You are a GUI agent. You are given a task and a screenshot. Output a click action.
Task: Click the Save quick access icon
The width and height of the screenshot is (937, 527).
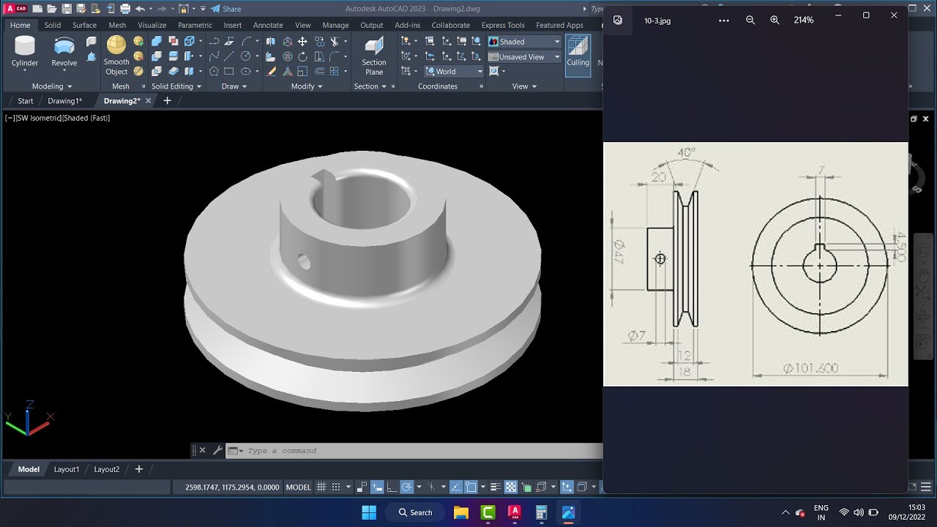pos(67,9)
